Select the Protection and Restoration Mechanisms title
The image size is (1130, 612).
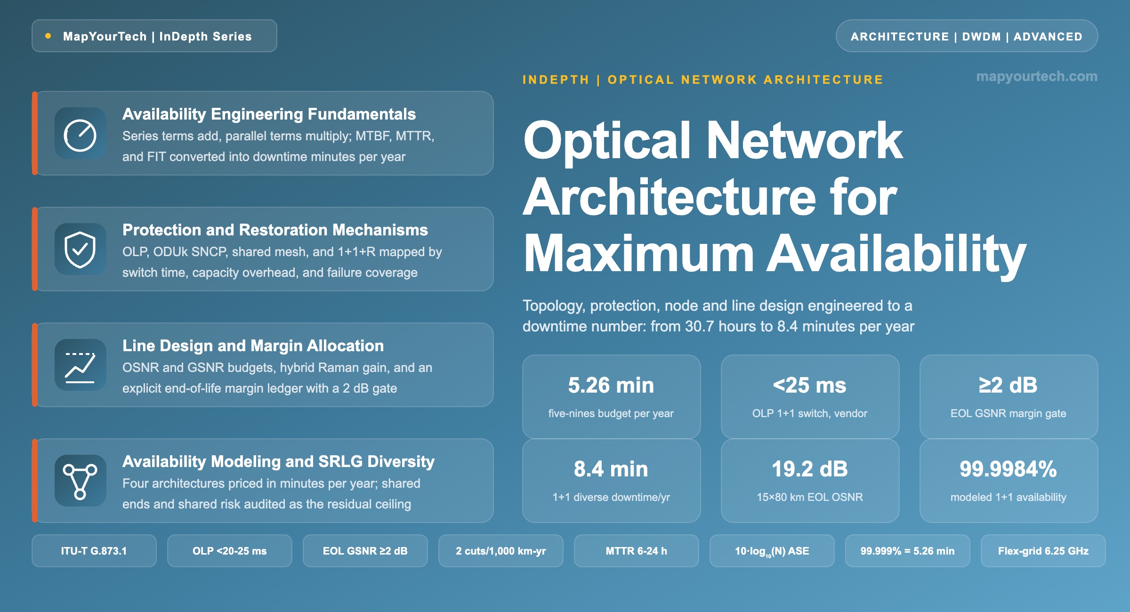click(275, 230)
